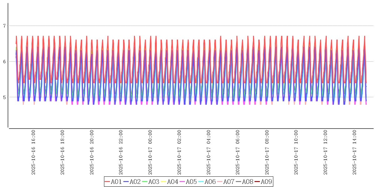377x187 pixels.
Task: Hide the A02 series via legend
Action: (132, 182)
